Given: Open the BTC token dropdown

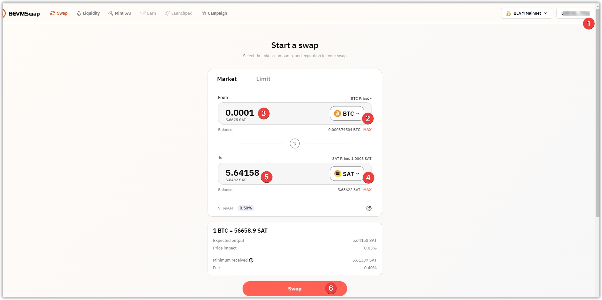Looking at the screenshot, I should coord(346,113).
